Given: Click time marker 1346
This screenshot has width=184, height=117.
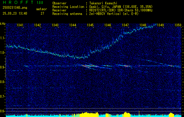Looking at the screenshot, I should [x=108, y=25].
